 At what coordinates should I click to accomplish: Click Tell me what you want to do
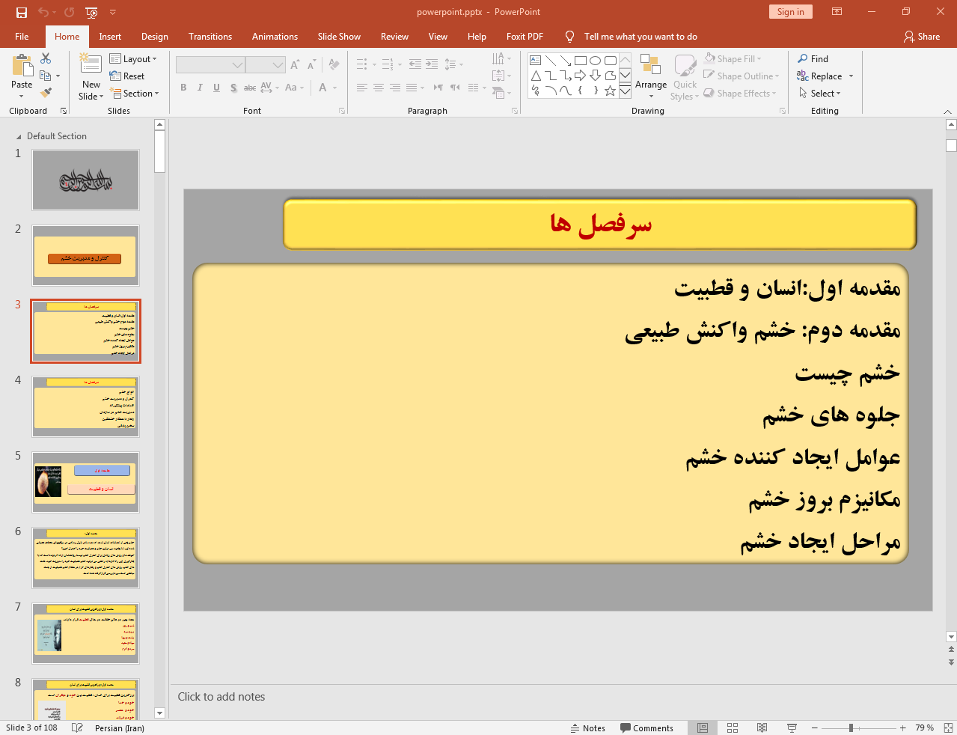[640, 36]
